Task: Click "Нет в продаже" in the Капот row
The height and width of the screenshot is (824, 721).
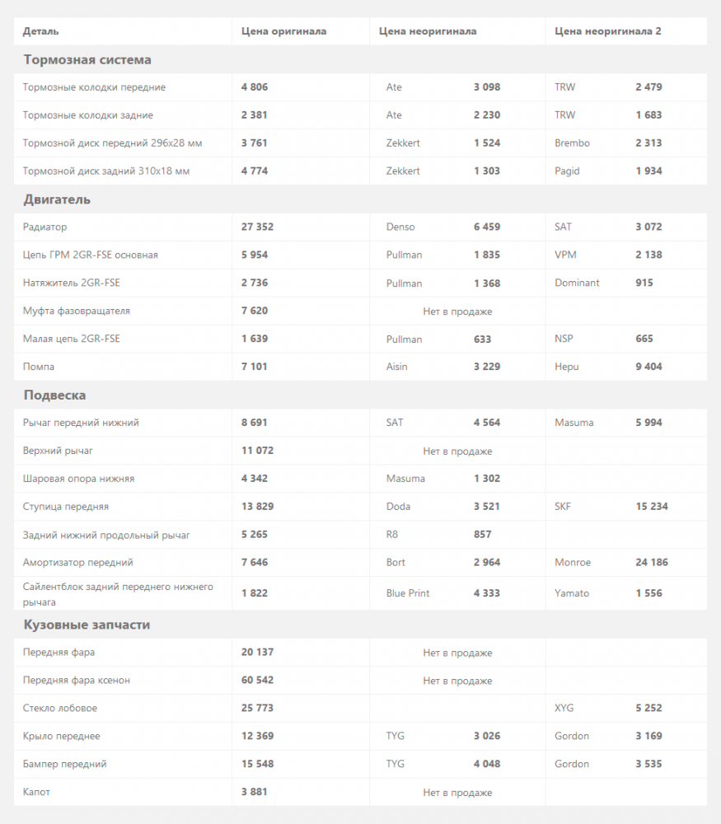Action: [x=457, y=793]
